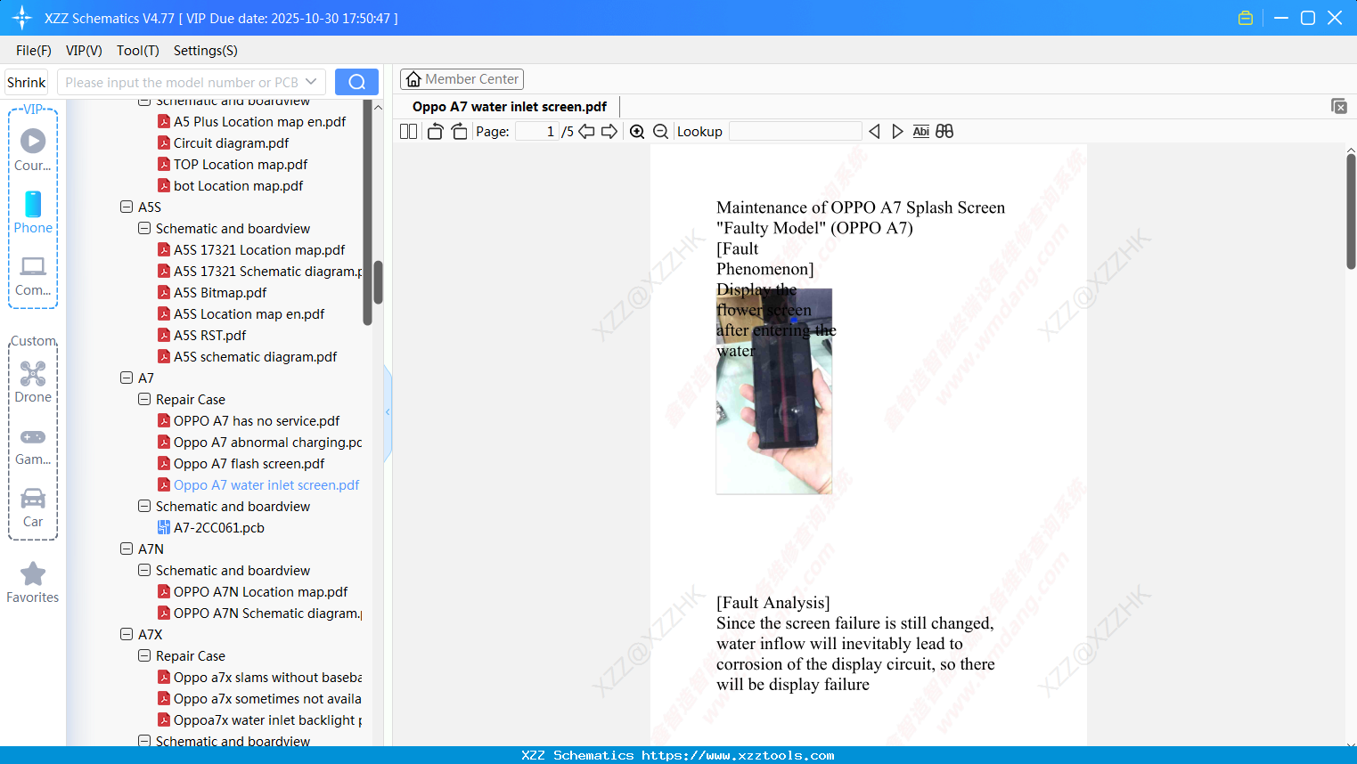Collapse the A7N tree node
The width and height of the screenshot is (1357, 764).
click(x=127, y=549)
